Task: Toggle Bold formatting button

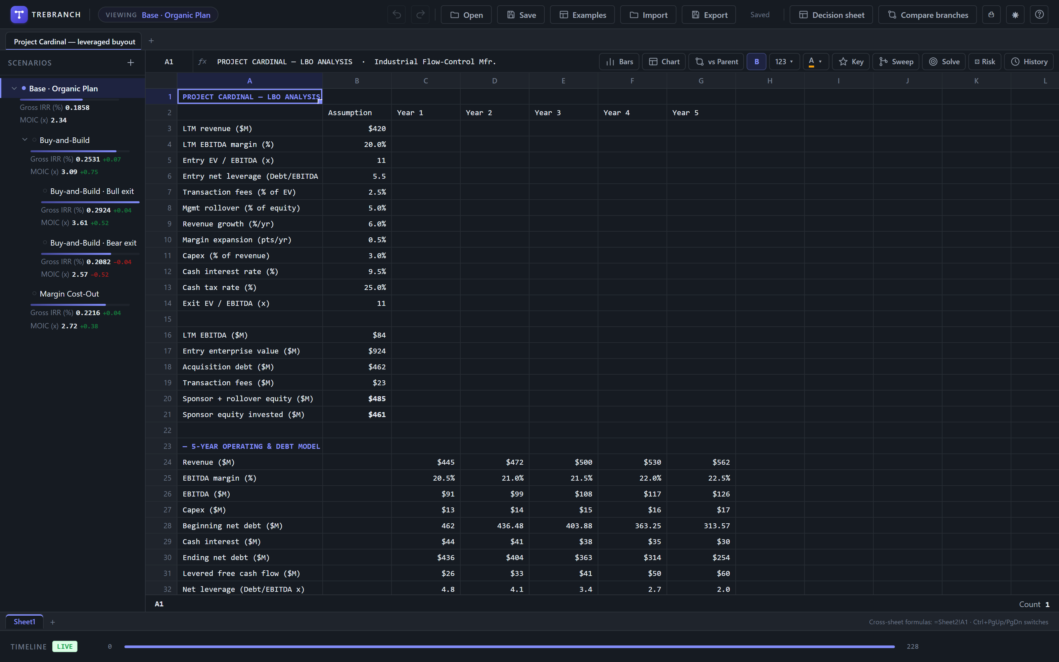Action: pos(756,62)
